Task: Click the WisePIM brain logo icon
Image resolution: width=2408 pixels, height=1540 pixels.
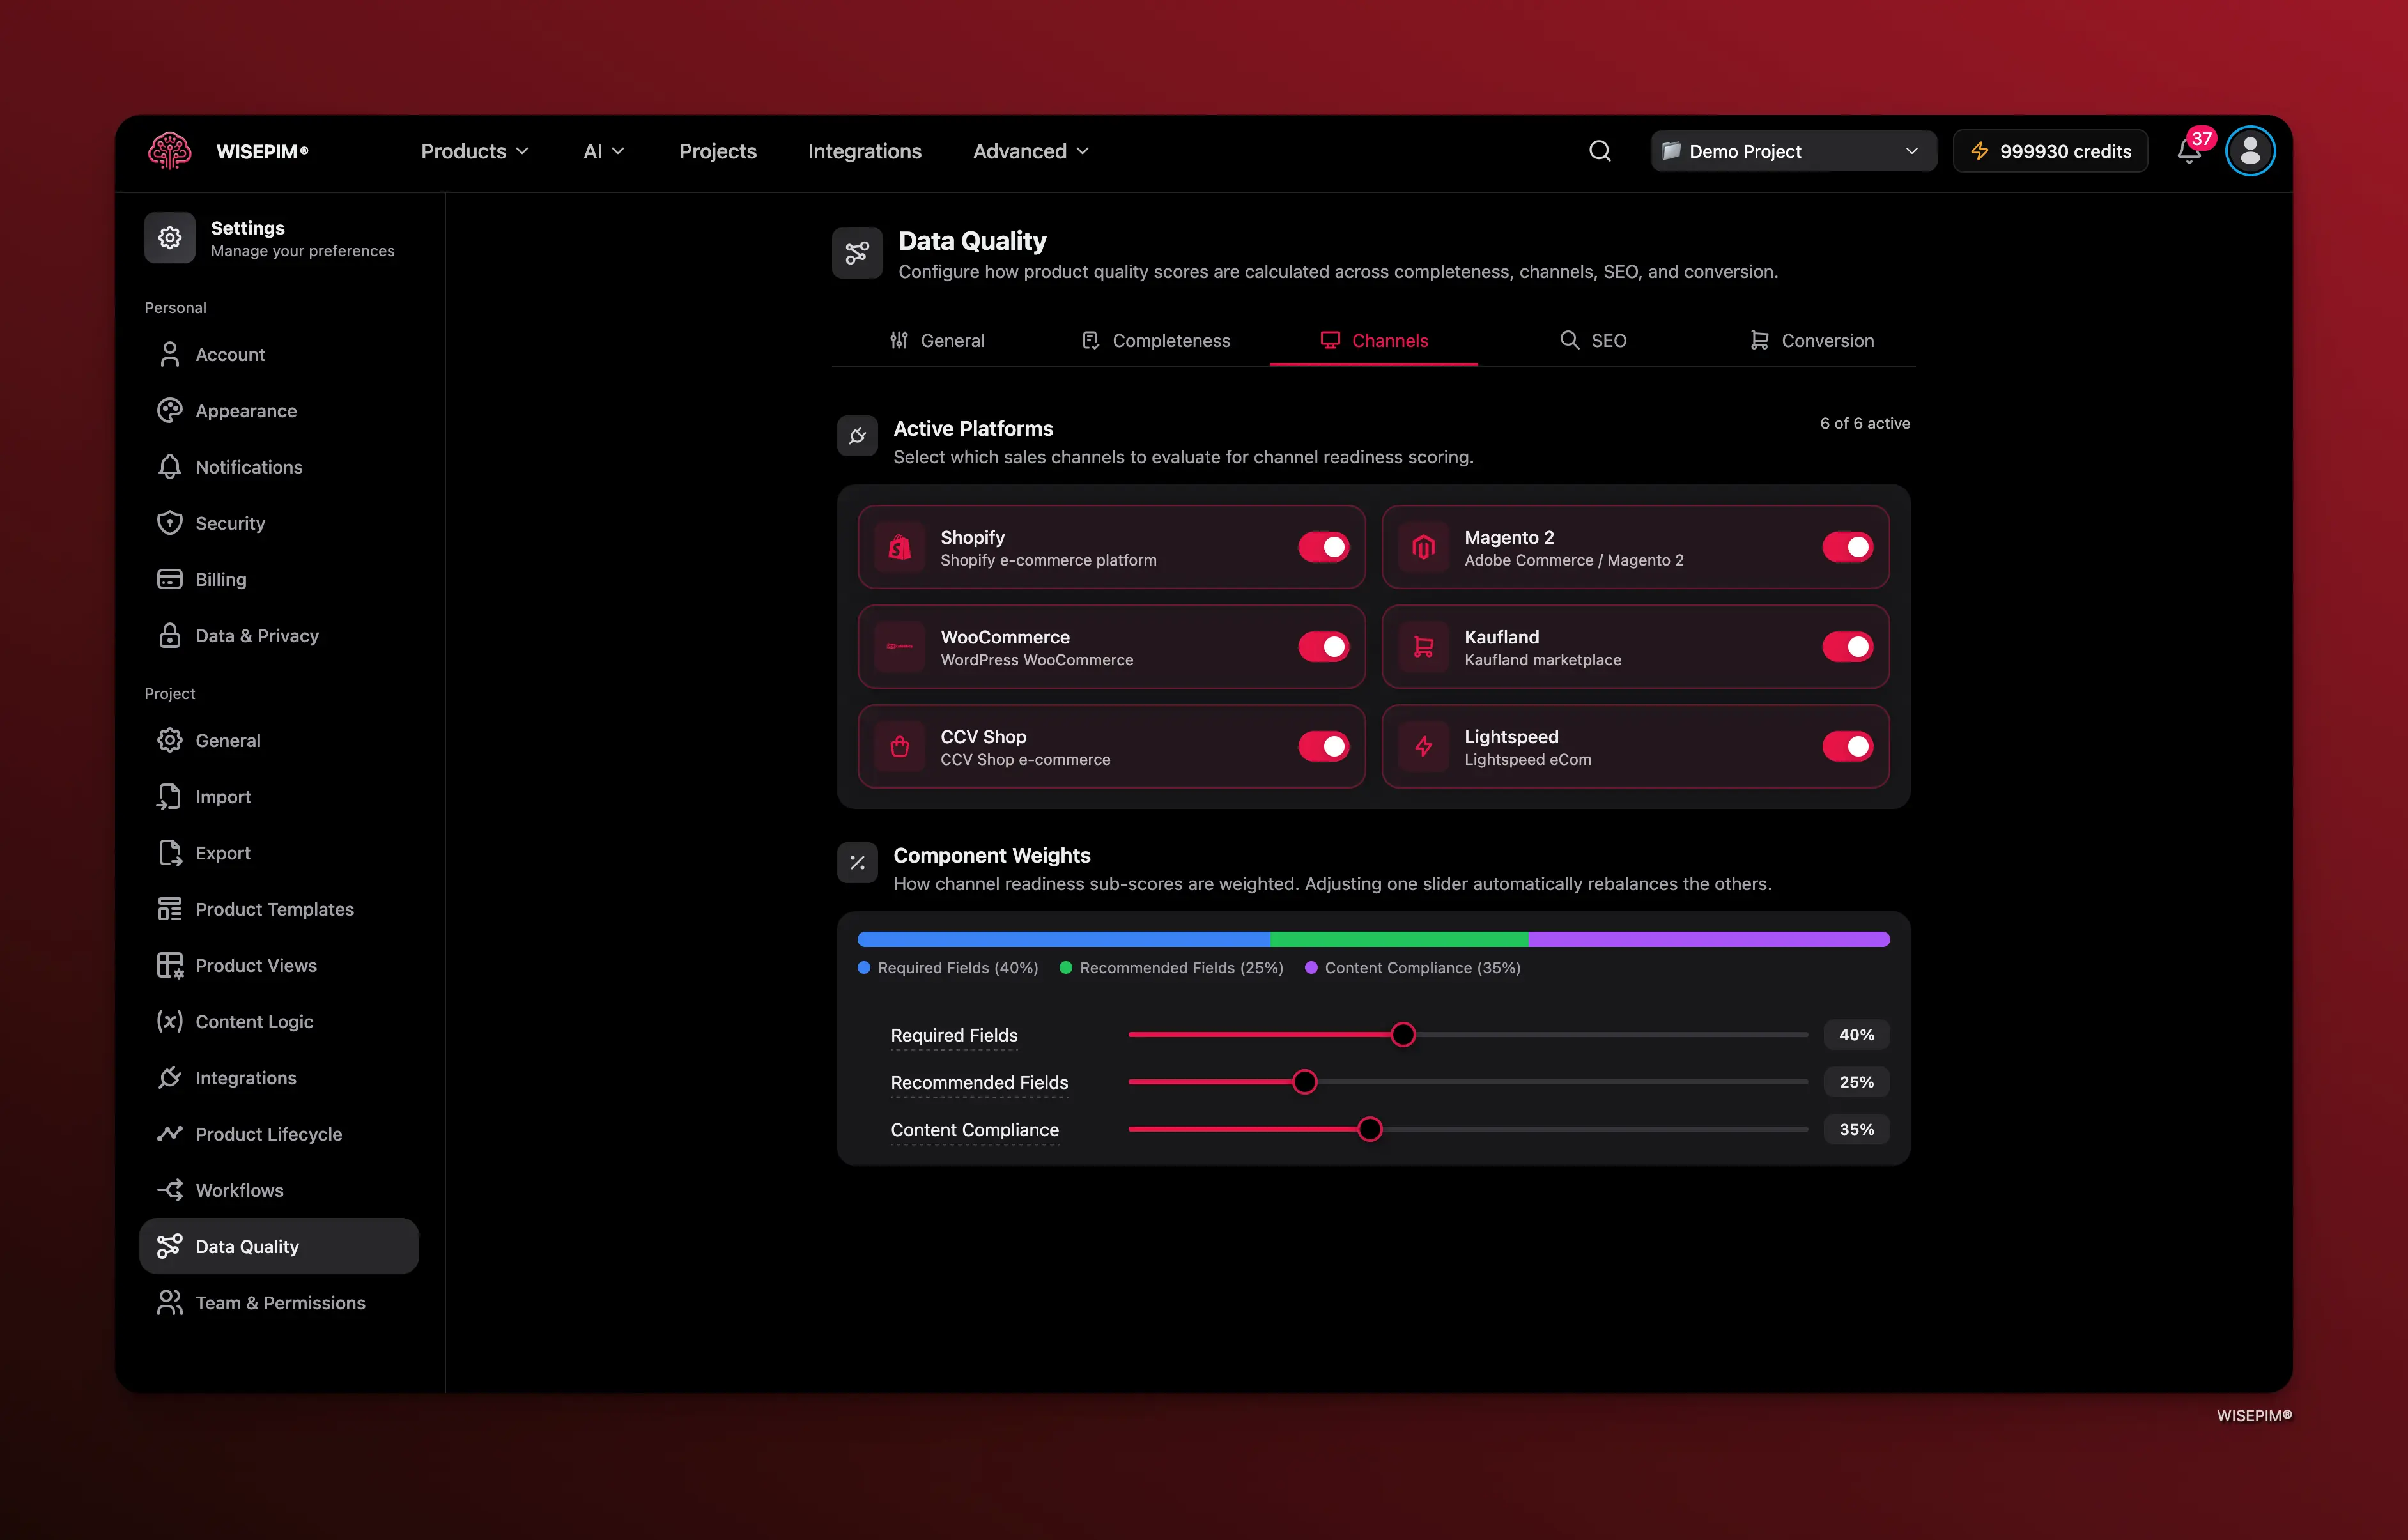Action: (169, 151)
